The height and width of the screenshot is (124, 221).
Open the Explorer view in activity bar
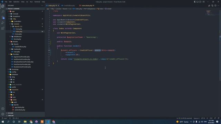pos(3,6)
